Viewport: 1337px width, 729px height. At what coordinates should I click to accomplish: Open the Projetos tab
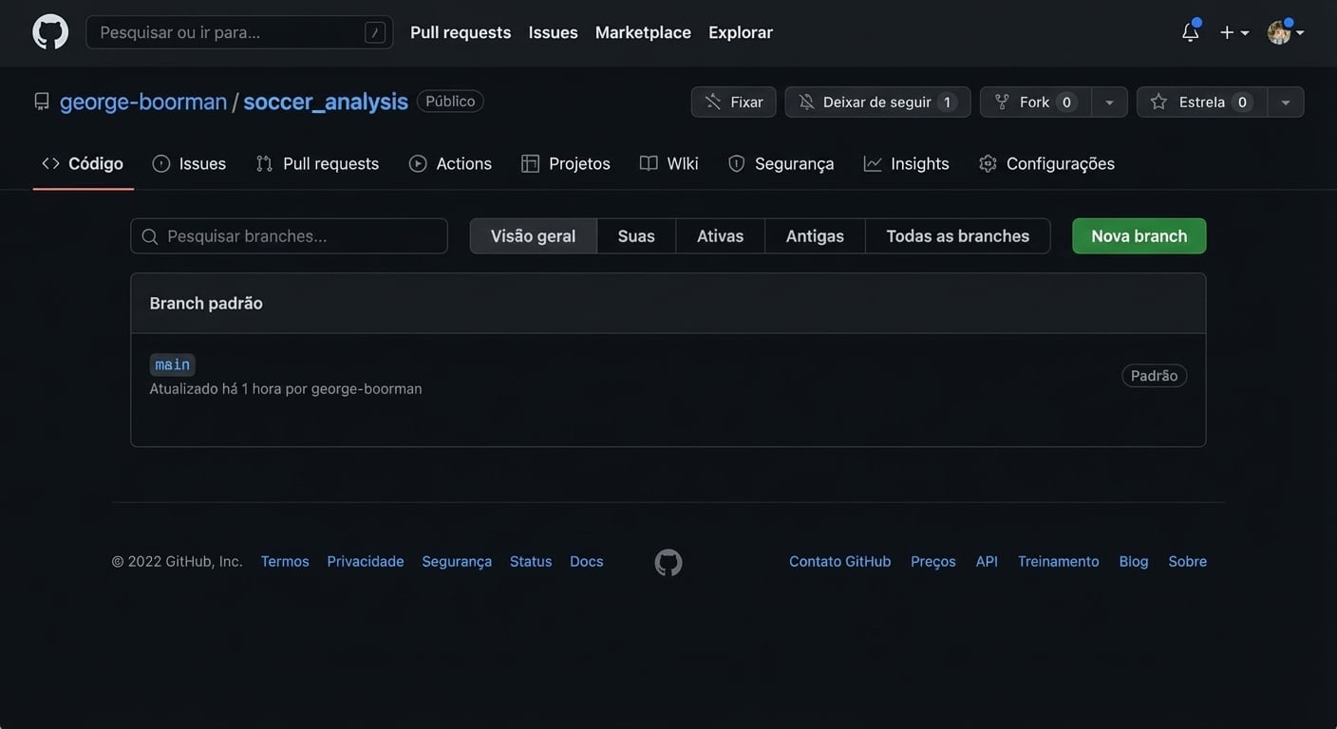[566, 164]
